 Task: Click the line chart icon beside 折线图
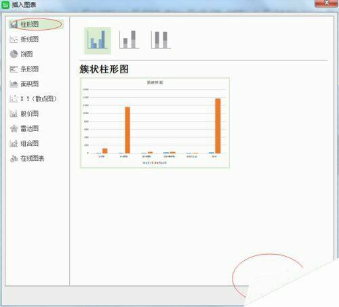click(14, 39)
